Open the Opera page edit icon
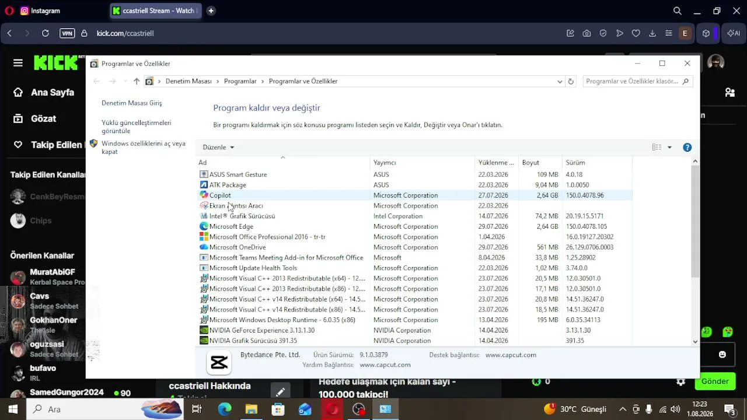Screen dimensions: 747x420 (570, 33)
